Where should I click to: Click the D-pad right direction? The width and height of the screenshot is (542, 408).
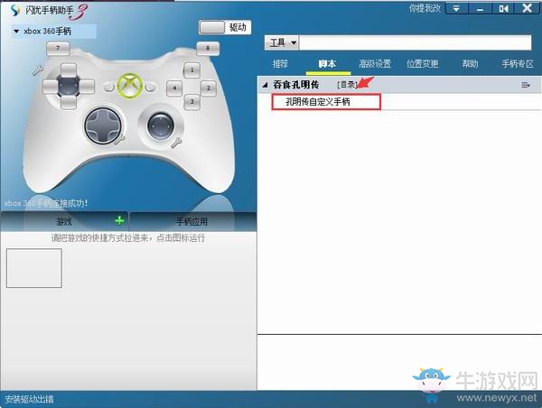(87, 87)
